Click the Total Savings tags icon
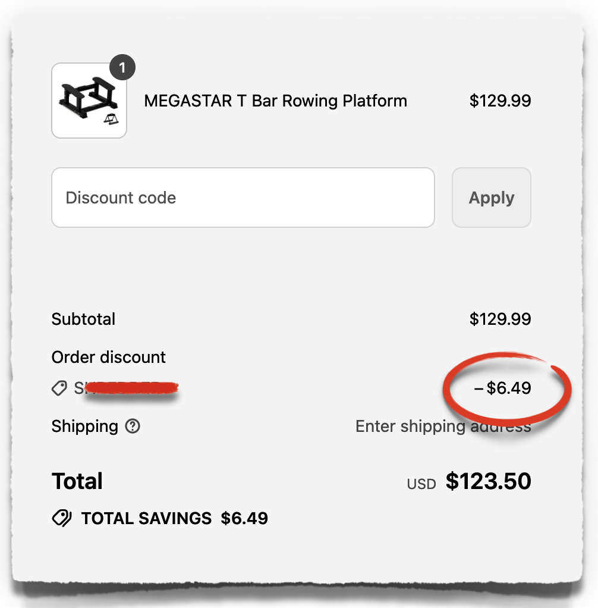 tap(62, 518)
